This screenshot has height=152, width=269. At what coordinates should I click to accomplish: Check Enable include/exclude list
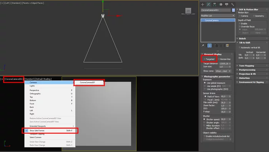(x=204, y=136)
